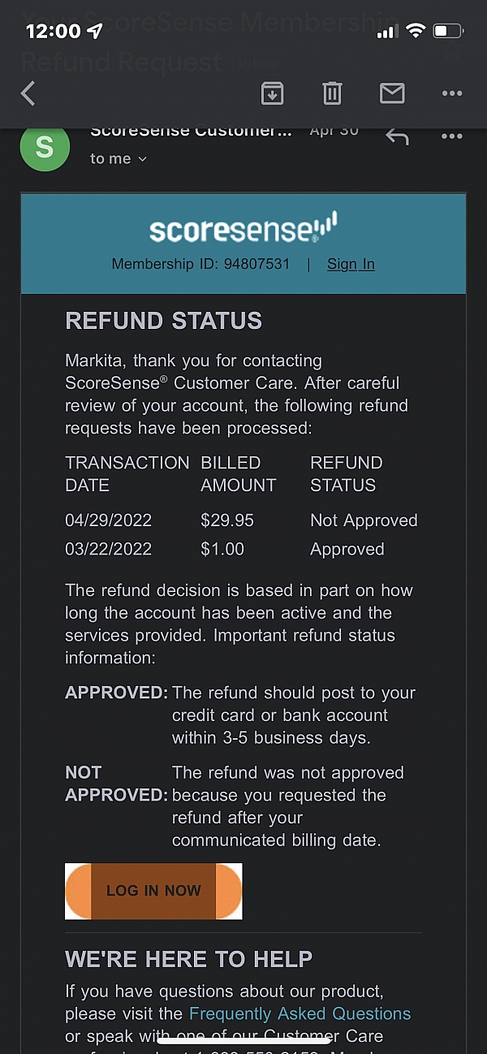The width and height of the screenshot is (487, 1054).
Task: Tap the ScoreSense Customer sender name
Action: pos(191,132)
